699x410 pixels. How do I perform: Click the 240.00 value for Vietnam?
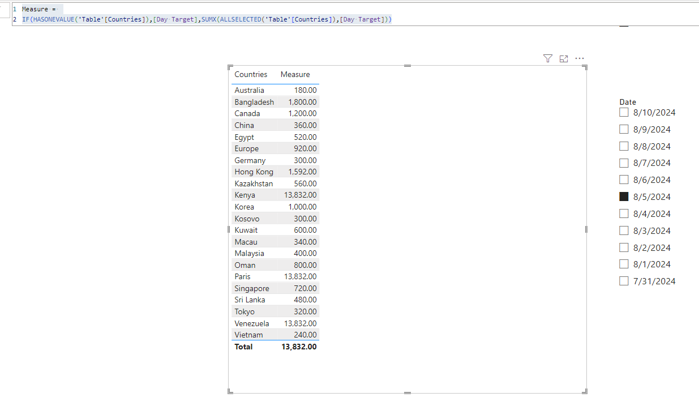(305, 335)
